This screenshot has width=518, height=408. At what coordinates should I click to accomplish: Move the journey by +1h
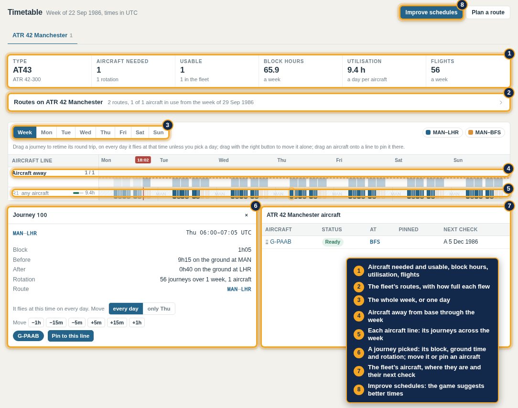137,323
